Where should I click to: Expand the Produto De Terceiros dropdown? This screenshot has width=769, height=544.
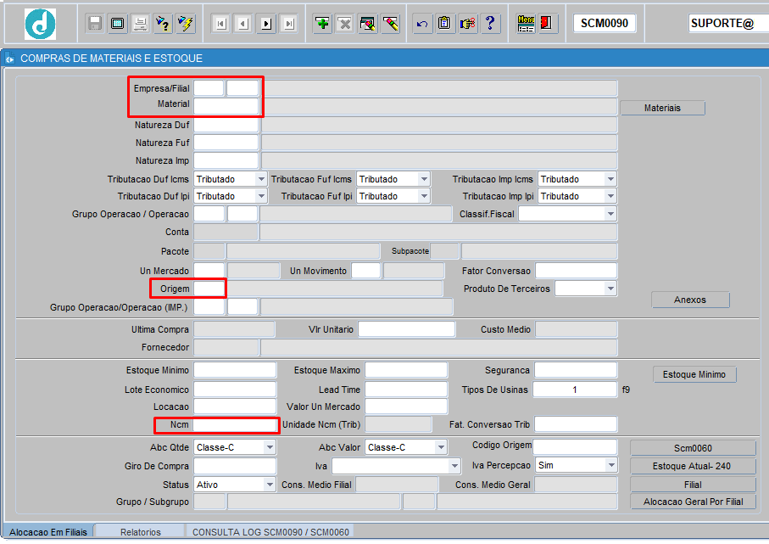point(610,289)
